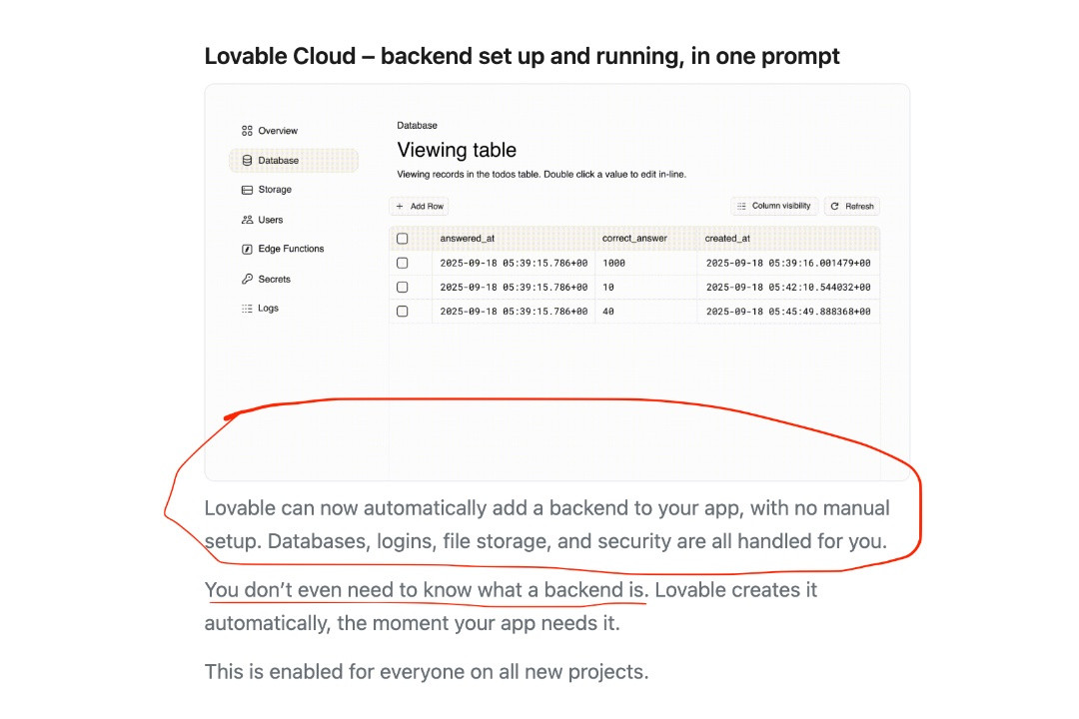Open the Column visibility options

(x=774, y=206)
